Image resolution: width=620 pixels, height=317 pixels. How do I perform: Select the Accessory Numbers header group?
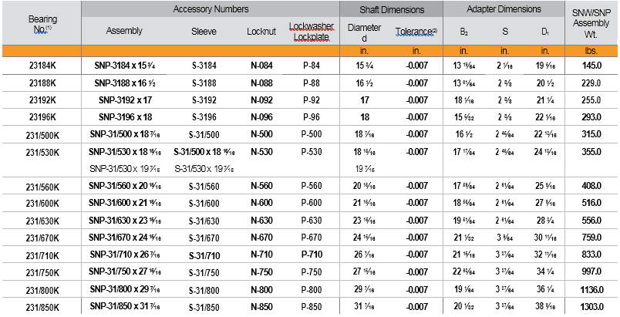tap(211, 9)
